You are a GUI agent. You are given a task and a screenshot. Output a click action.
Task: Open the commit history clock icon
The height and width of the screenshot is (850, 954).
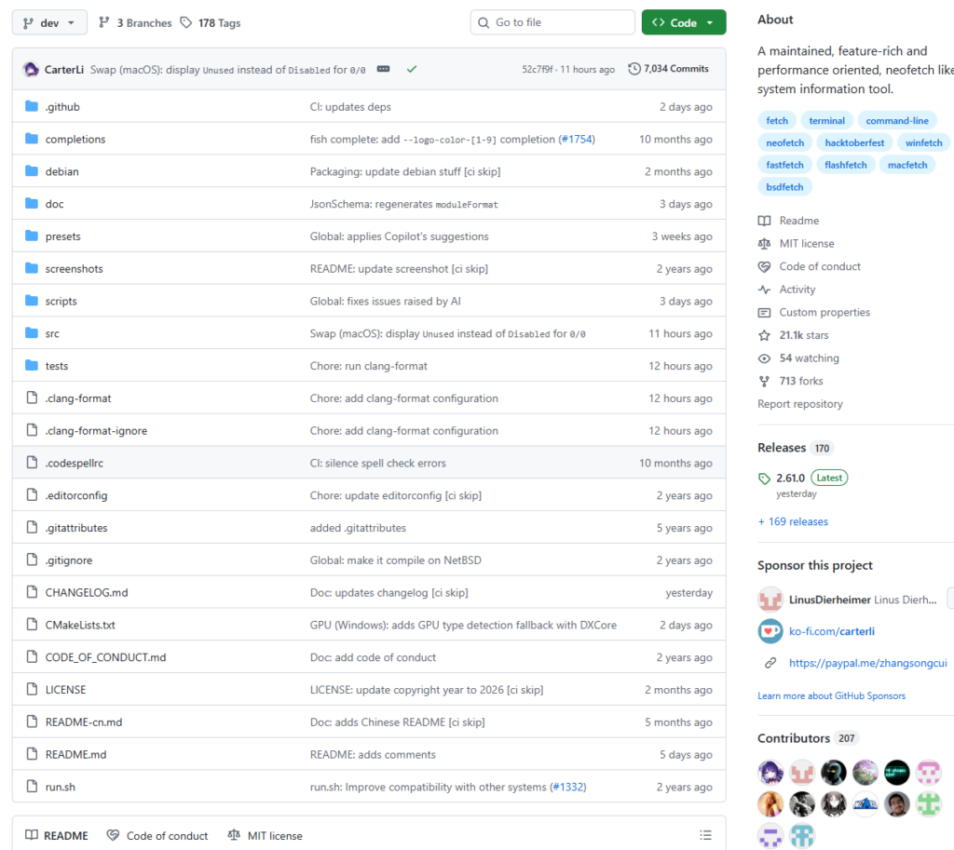pos(634,69)
